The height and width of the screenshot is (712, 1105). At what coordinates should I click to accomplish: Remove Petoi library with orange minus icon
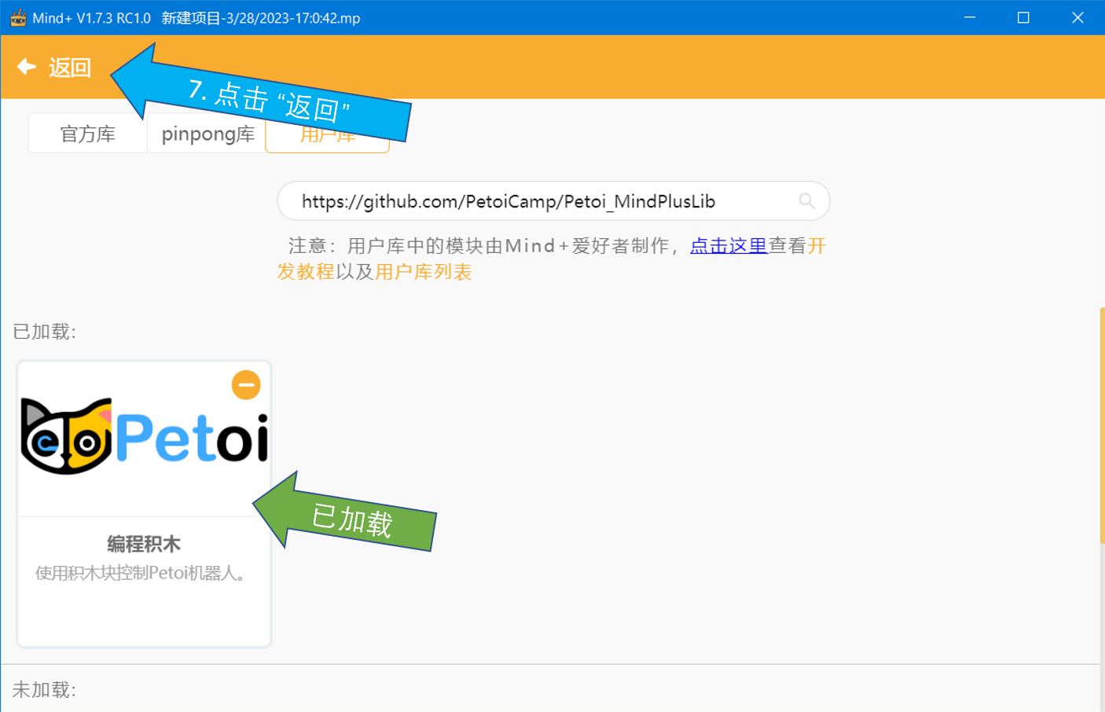pyautogui.click(x=246, y=385)
